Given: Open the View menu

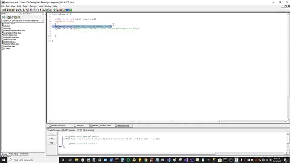Looking at the screenshot, I should [x=13, y=6].
